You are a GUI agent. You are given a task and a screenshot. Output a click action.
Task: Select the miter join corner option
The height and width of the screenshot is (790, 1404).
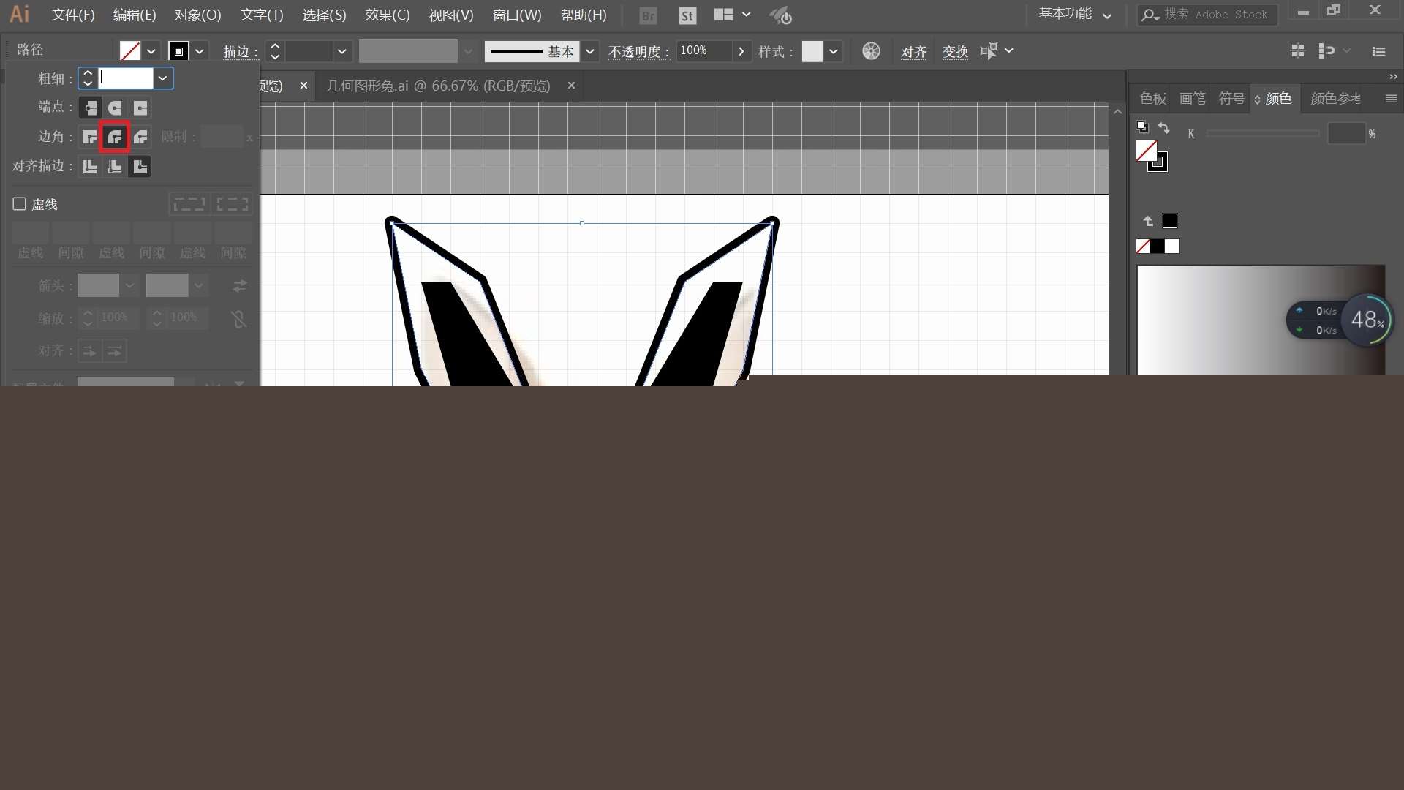coord(90,137)
